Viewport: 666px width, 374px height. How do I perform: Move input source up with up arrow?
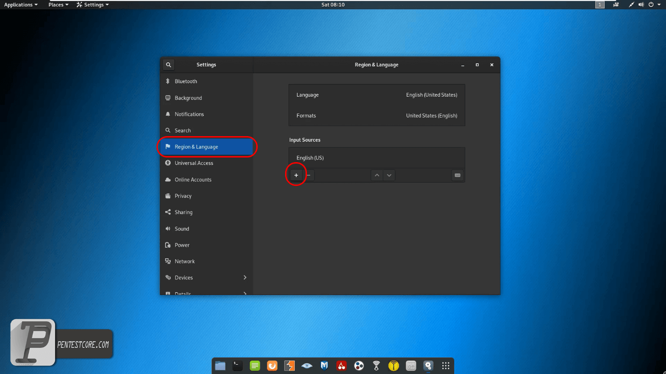(x=377, y=175)
